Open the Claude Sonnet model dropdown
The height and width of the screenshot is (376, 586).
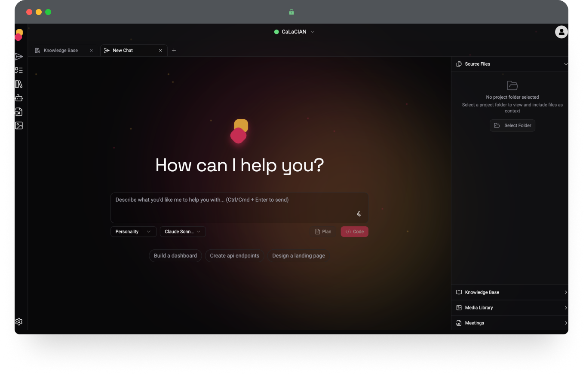coord(183,232)
